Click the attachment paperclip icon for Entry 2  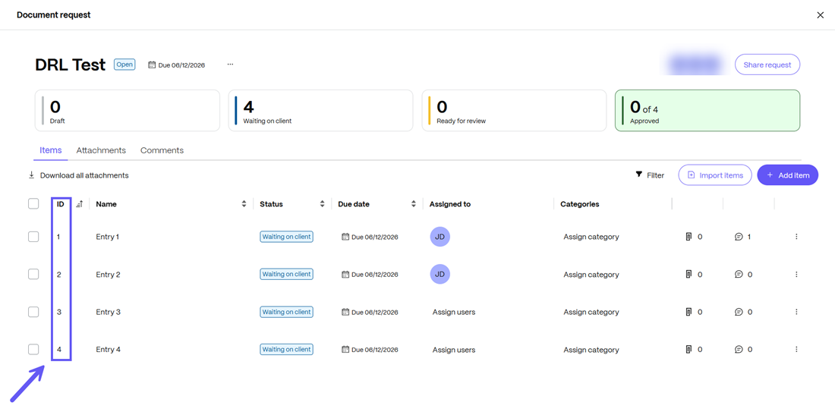688,274
